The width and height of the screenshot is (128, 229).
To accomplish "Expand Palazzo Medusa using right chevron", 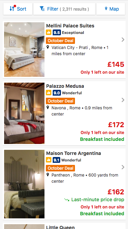I will 123,100.
